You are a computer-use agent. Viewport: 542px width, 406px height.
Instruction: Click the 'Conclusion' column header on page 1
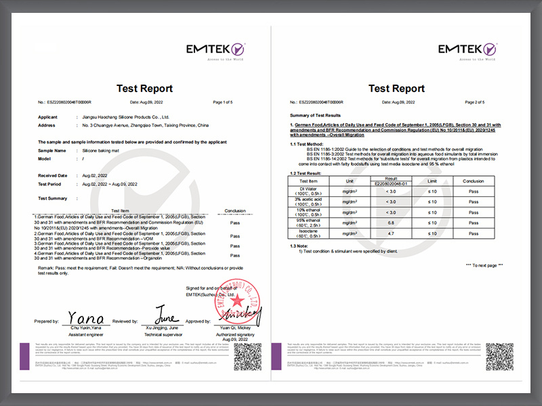[235, 210]
